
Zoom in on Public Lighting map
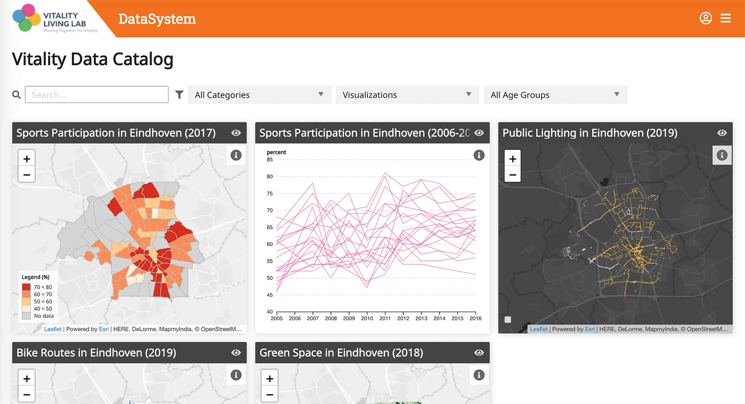[x=513, y=158]
